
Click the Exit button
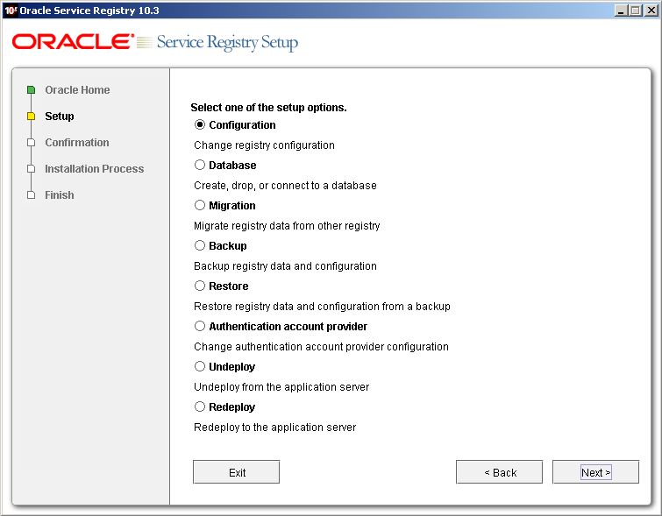coord(237,472)
